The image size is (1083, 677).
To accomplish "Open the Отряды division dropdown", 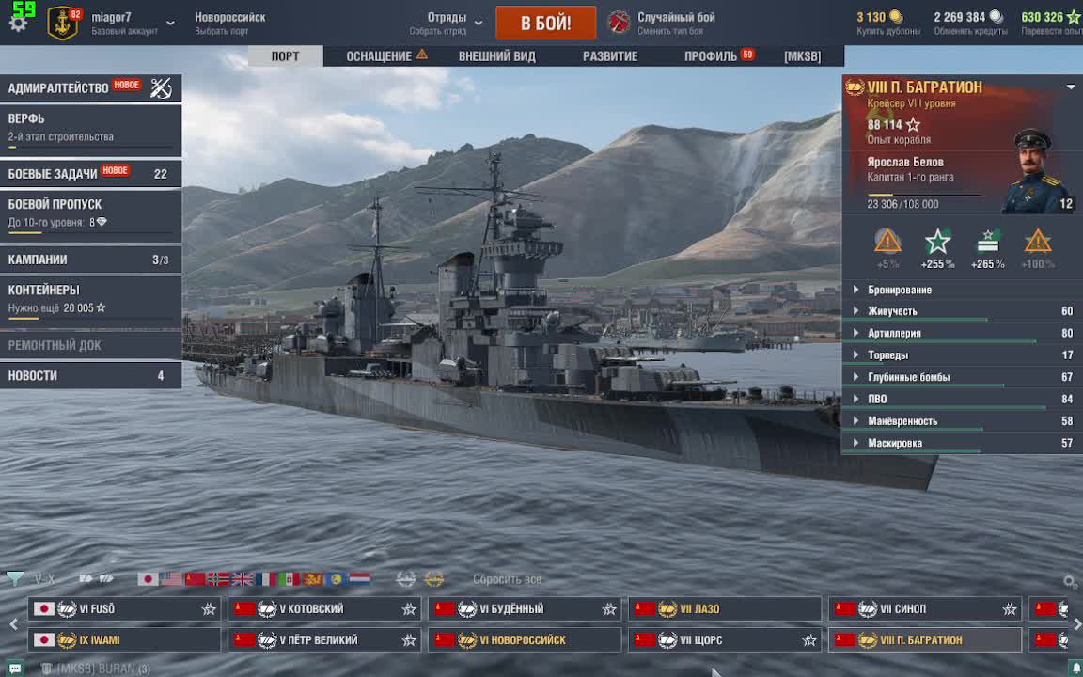I will 447,23.
